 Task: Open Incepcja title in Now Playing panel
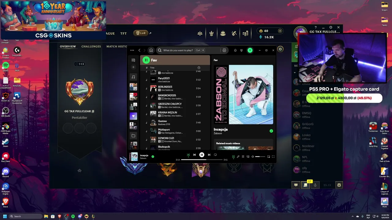tap(221, 129)
